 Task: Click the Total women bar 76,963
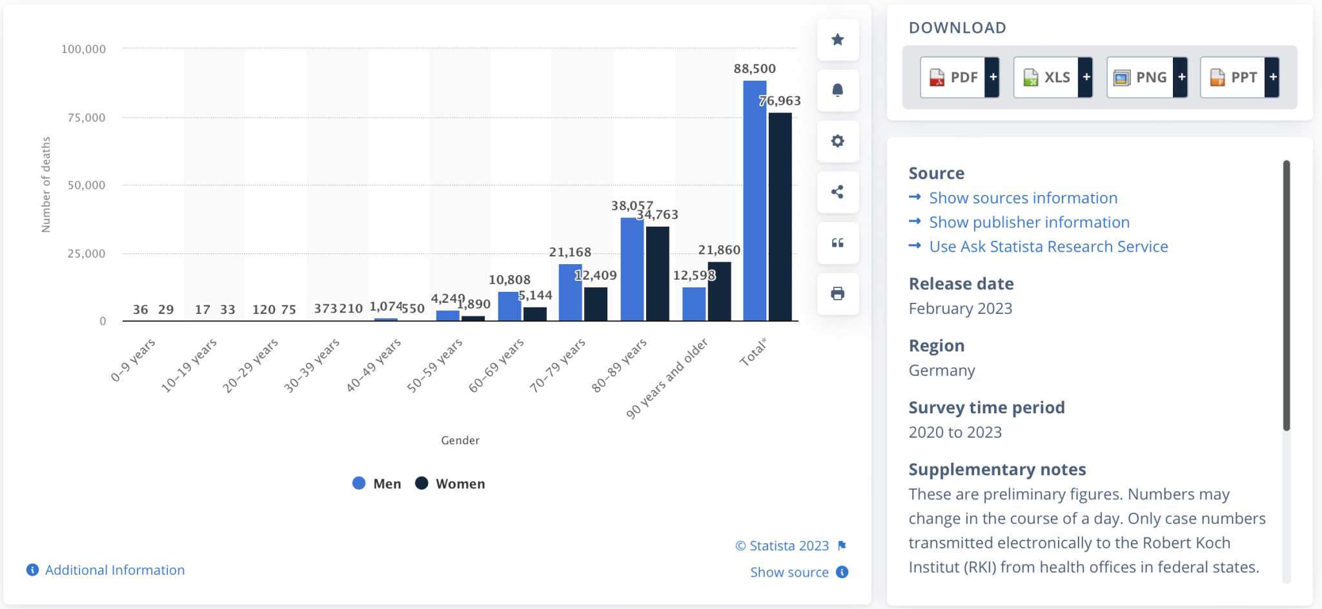coord(780,217)
